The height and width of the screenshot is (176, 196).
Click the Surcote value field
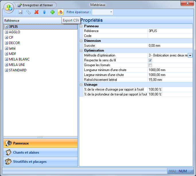170,46
